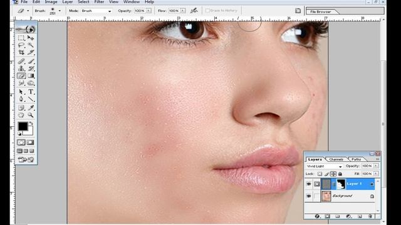401x225 pixels.
Task: Choose Standard Screen mode
Action: tap(19, 151)
